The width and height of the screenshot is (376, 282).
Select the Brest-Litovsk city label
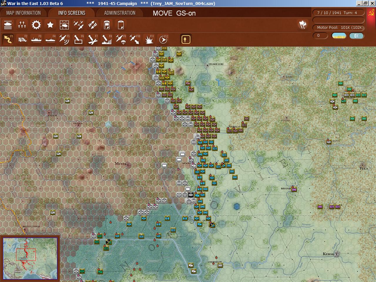pyautogui.click(x=31, y=227)
